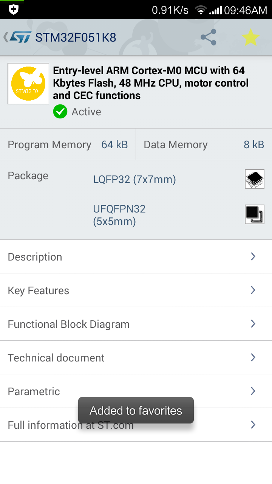Expand the Key Features chevron
This screenshot has height=484, width=272.
pos(253,290)
